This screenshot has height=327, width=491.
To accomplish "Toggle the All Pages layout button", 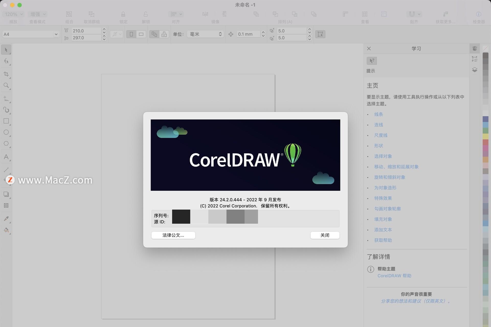I will (154, 34).
